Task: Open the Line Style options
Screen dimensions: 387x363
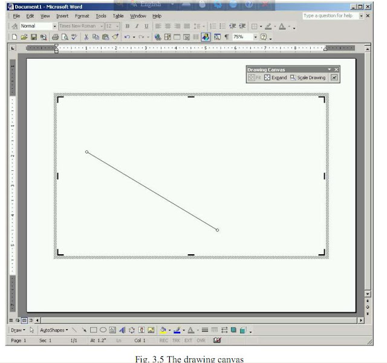Action: point(205,330)
